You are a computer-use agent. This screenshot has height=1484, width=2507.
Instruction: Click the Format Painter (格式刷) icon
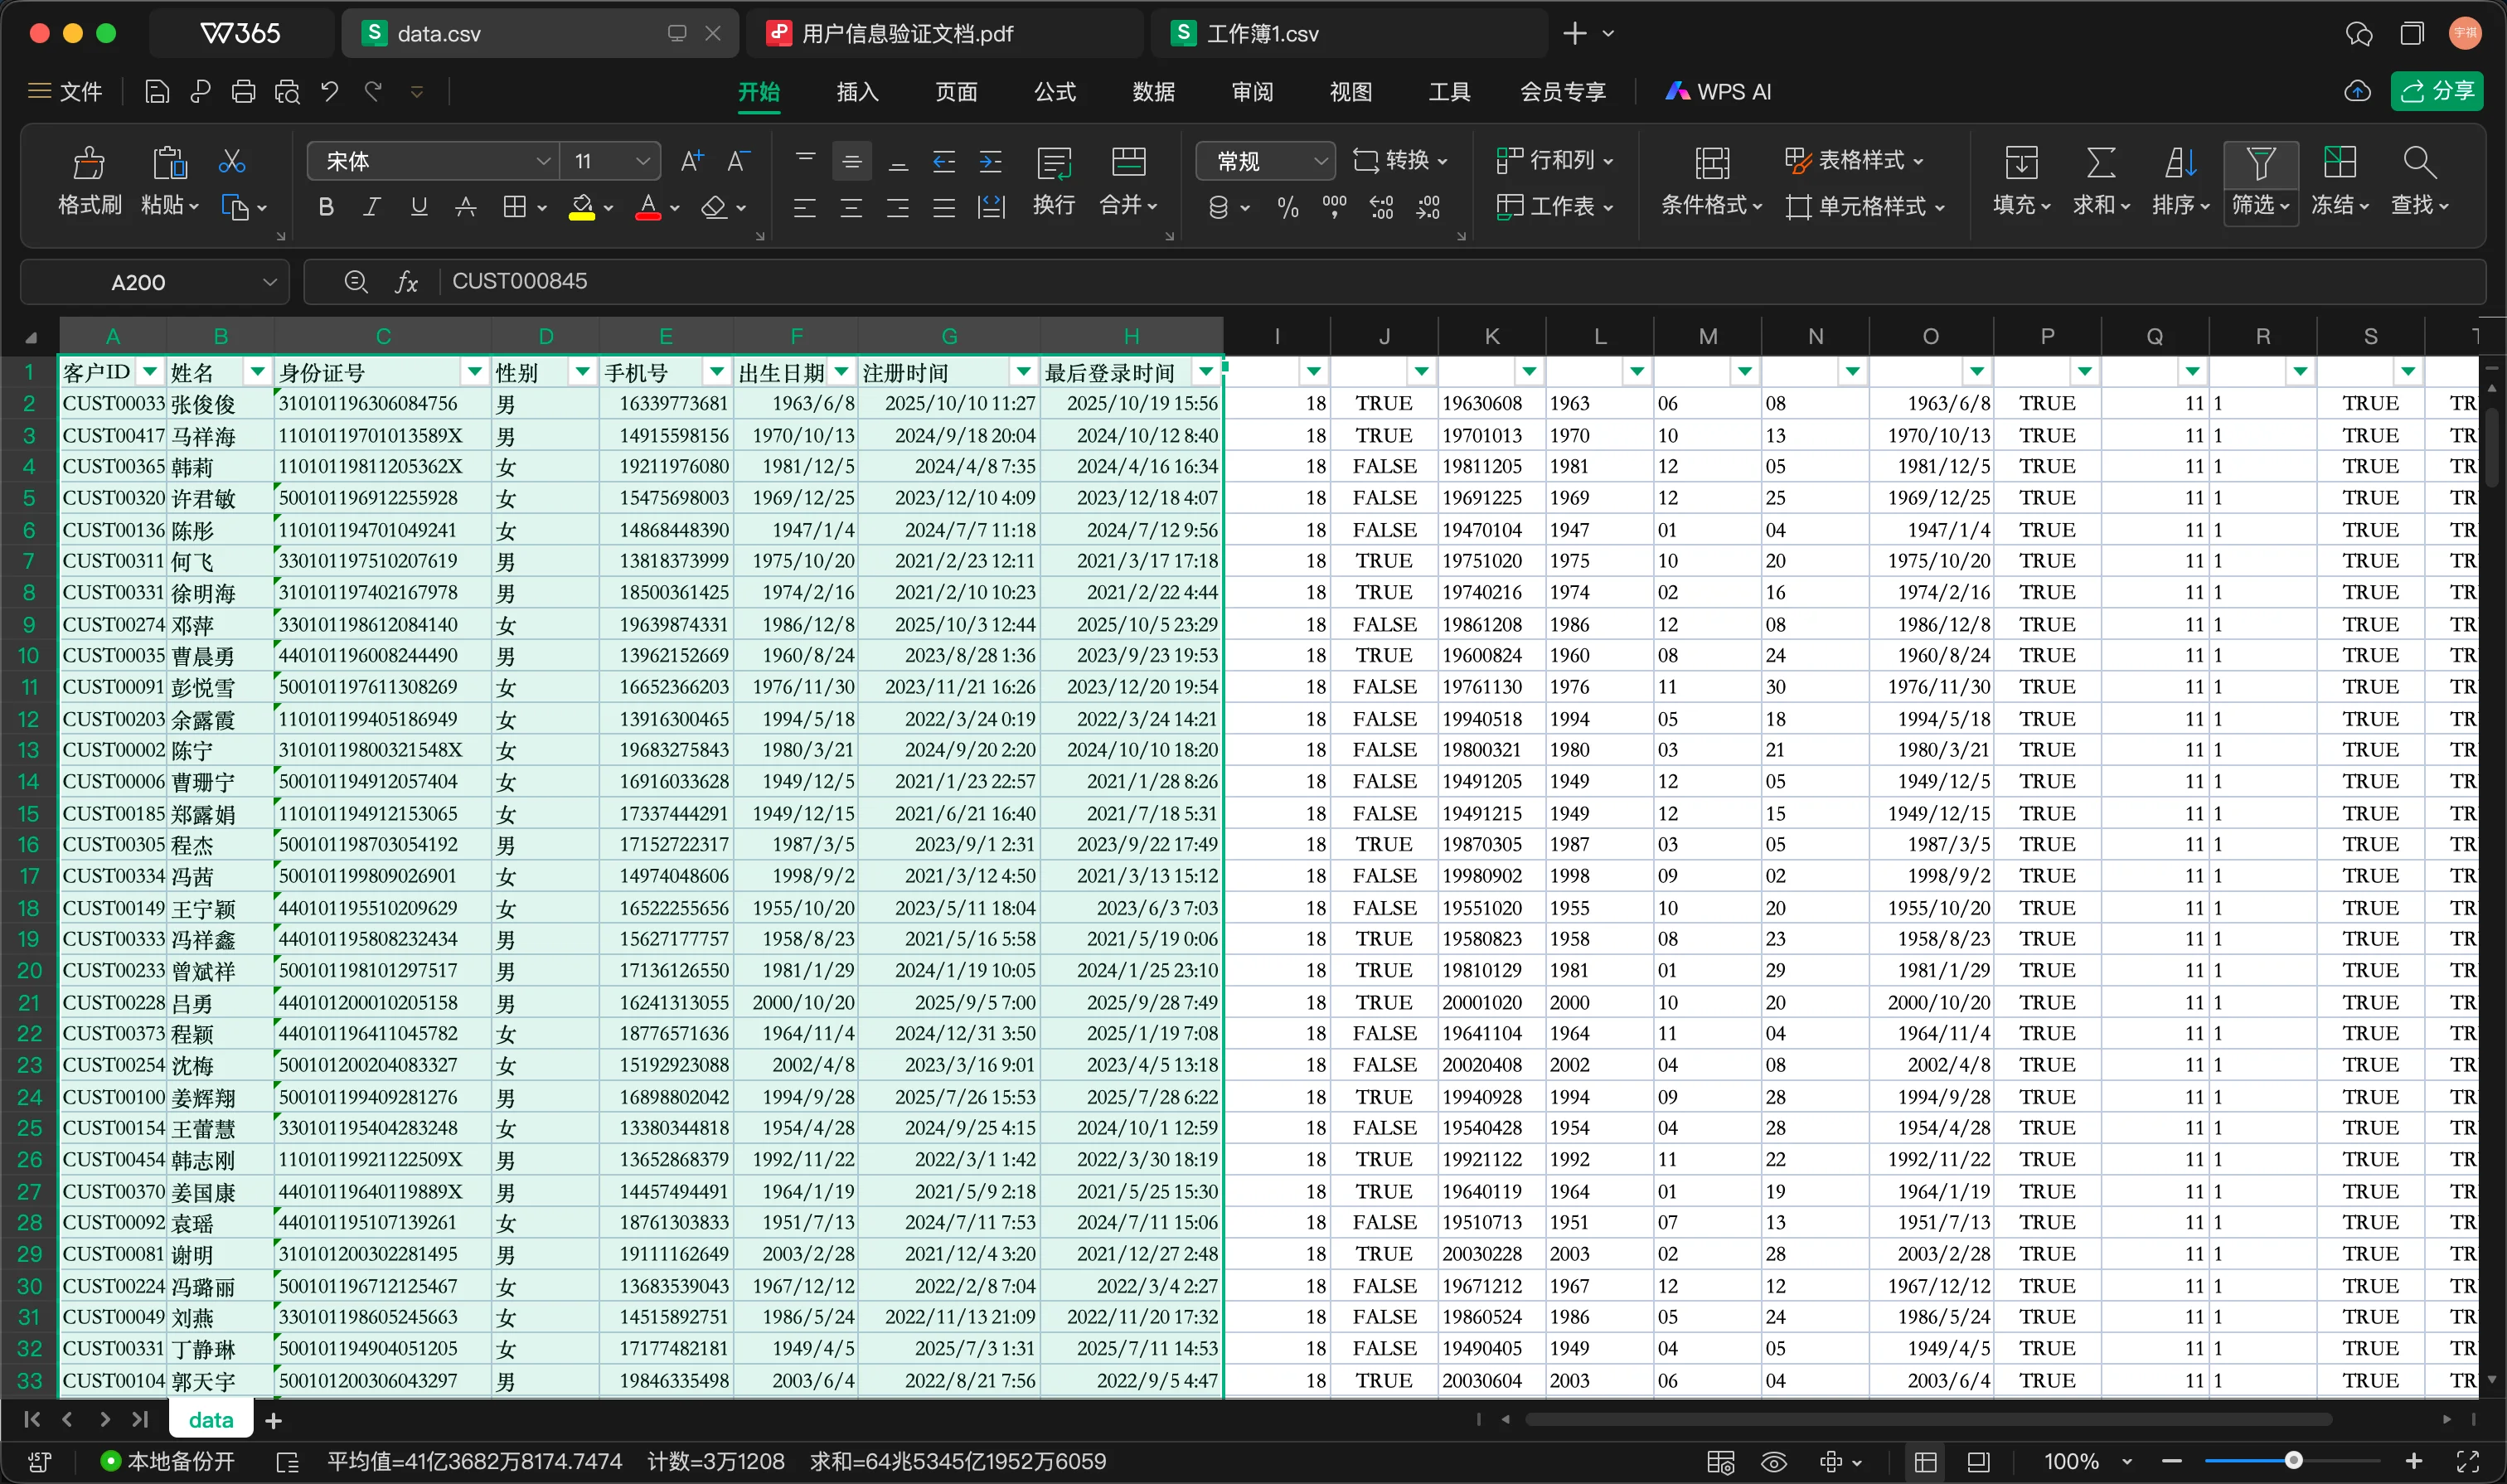click(x=88, y=164)
